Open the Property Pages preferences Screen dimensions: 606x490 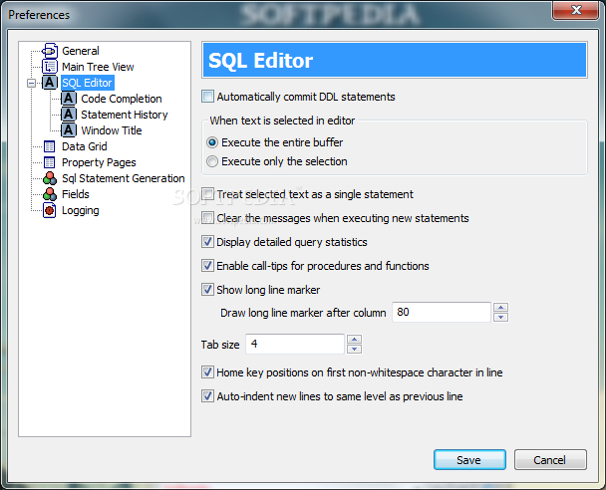99,162
